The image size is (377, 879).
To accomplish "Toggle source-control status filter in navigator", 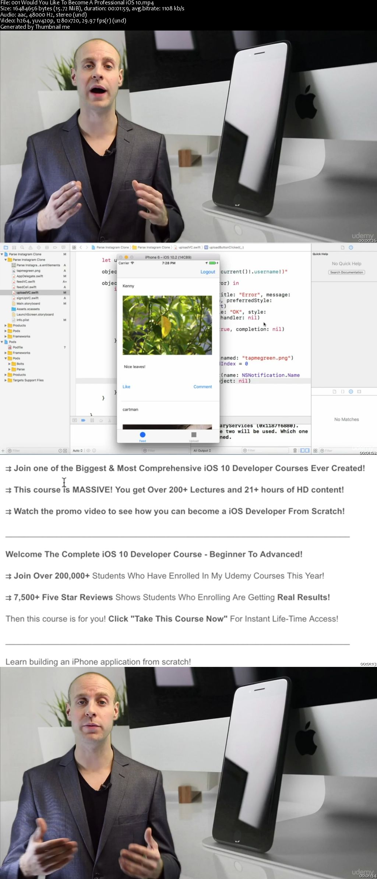I will click(65, 450).
